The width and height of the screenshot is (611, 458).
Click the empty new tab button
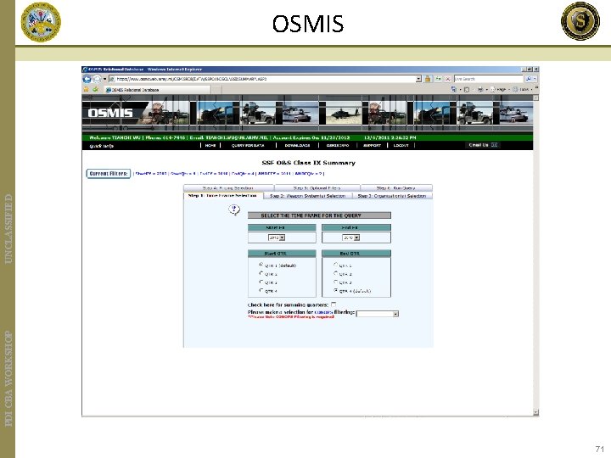(x=216, y=90)
